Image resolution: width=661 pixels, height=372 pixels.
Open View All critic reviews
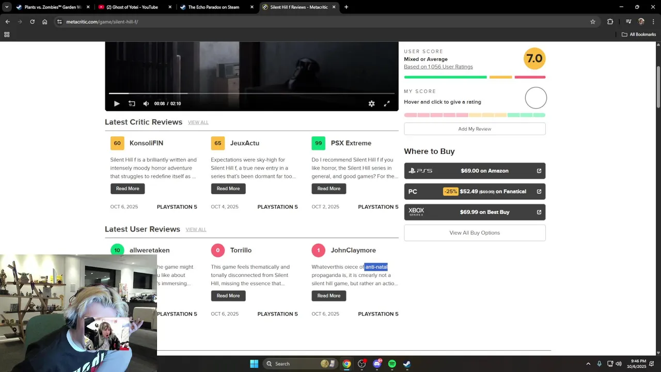tap(198, 122)
